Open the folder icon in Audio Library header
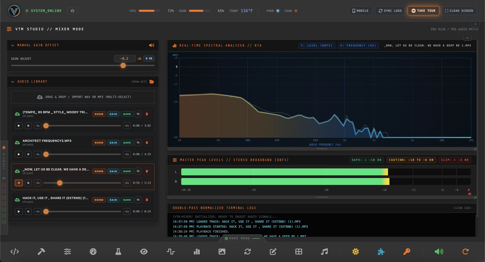 (x=152, y=81)
